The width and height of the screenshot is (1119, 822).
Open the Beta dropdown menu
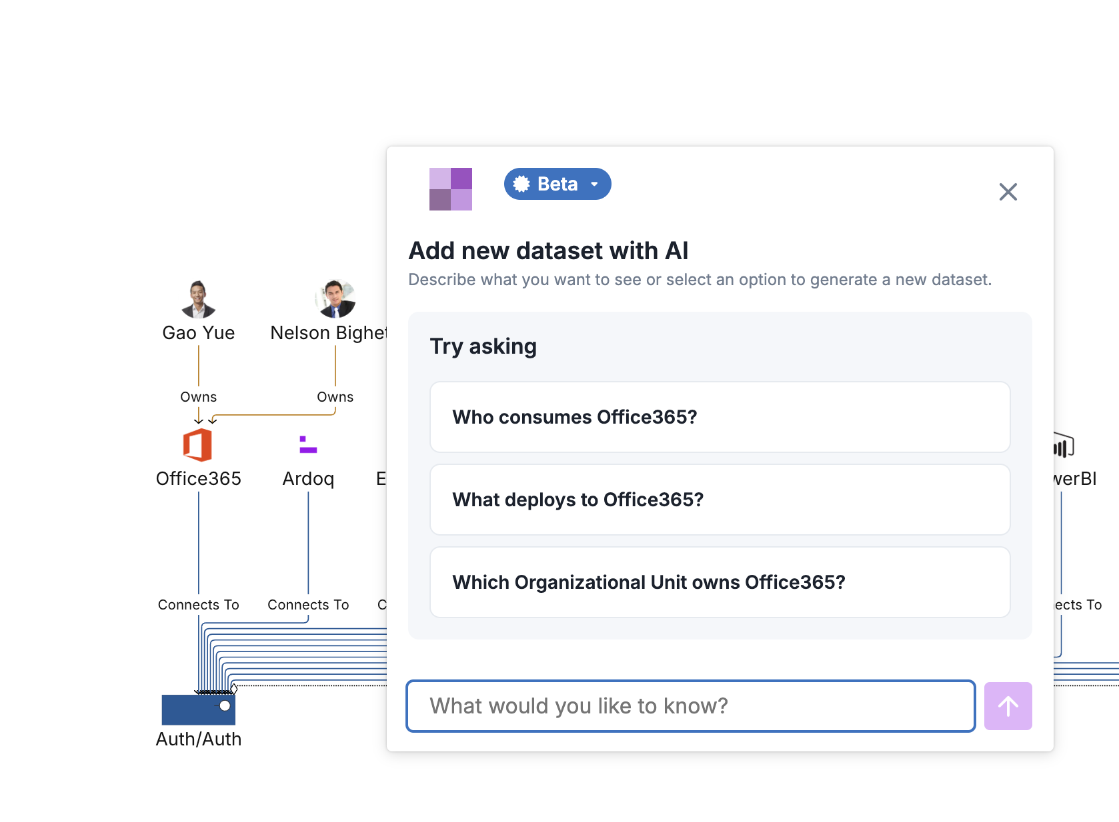[557, 184]
